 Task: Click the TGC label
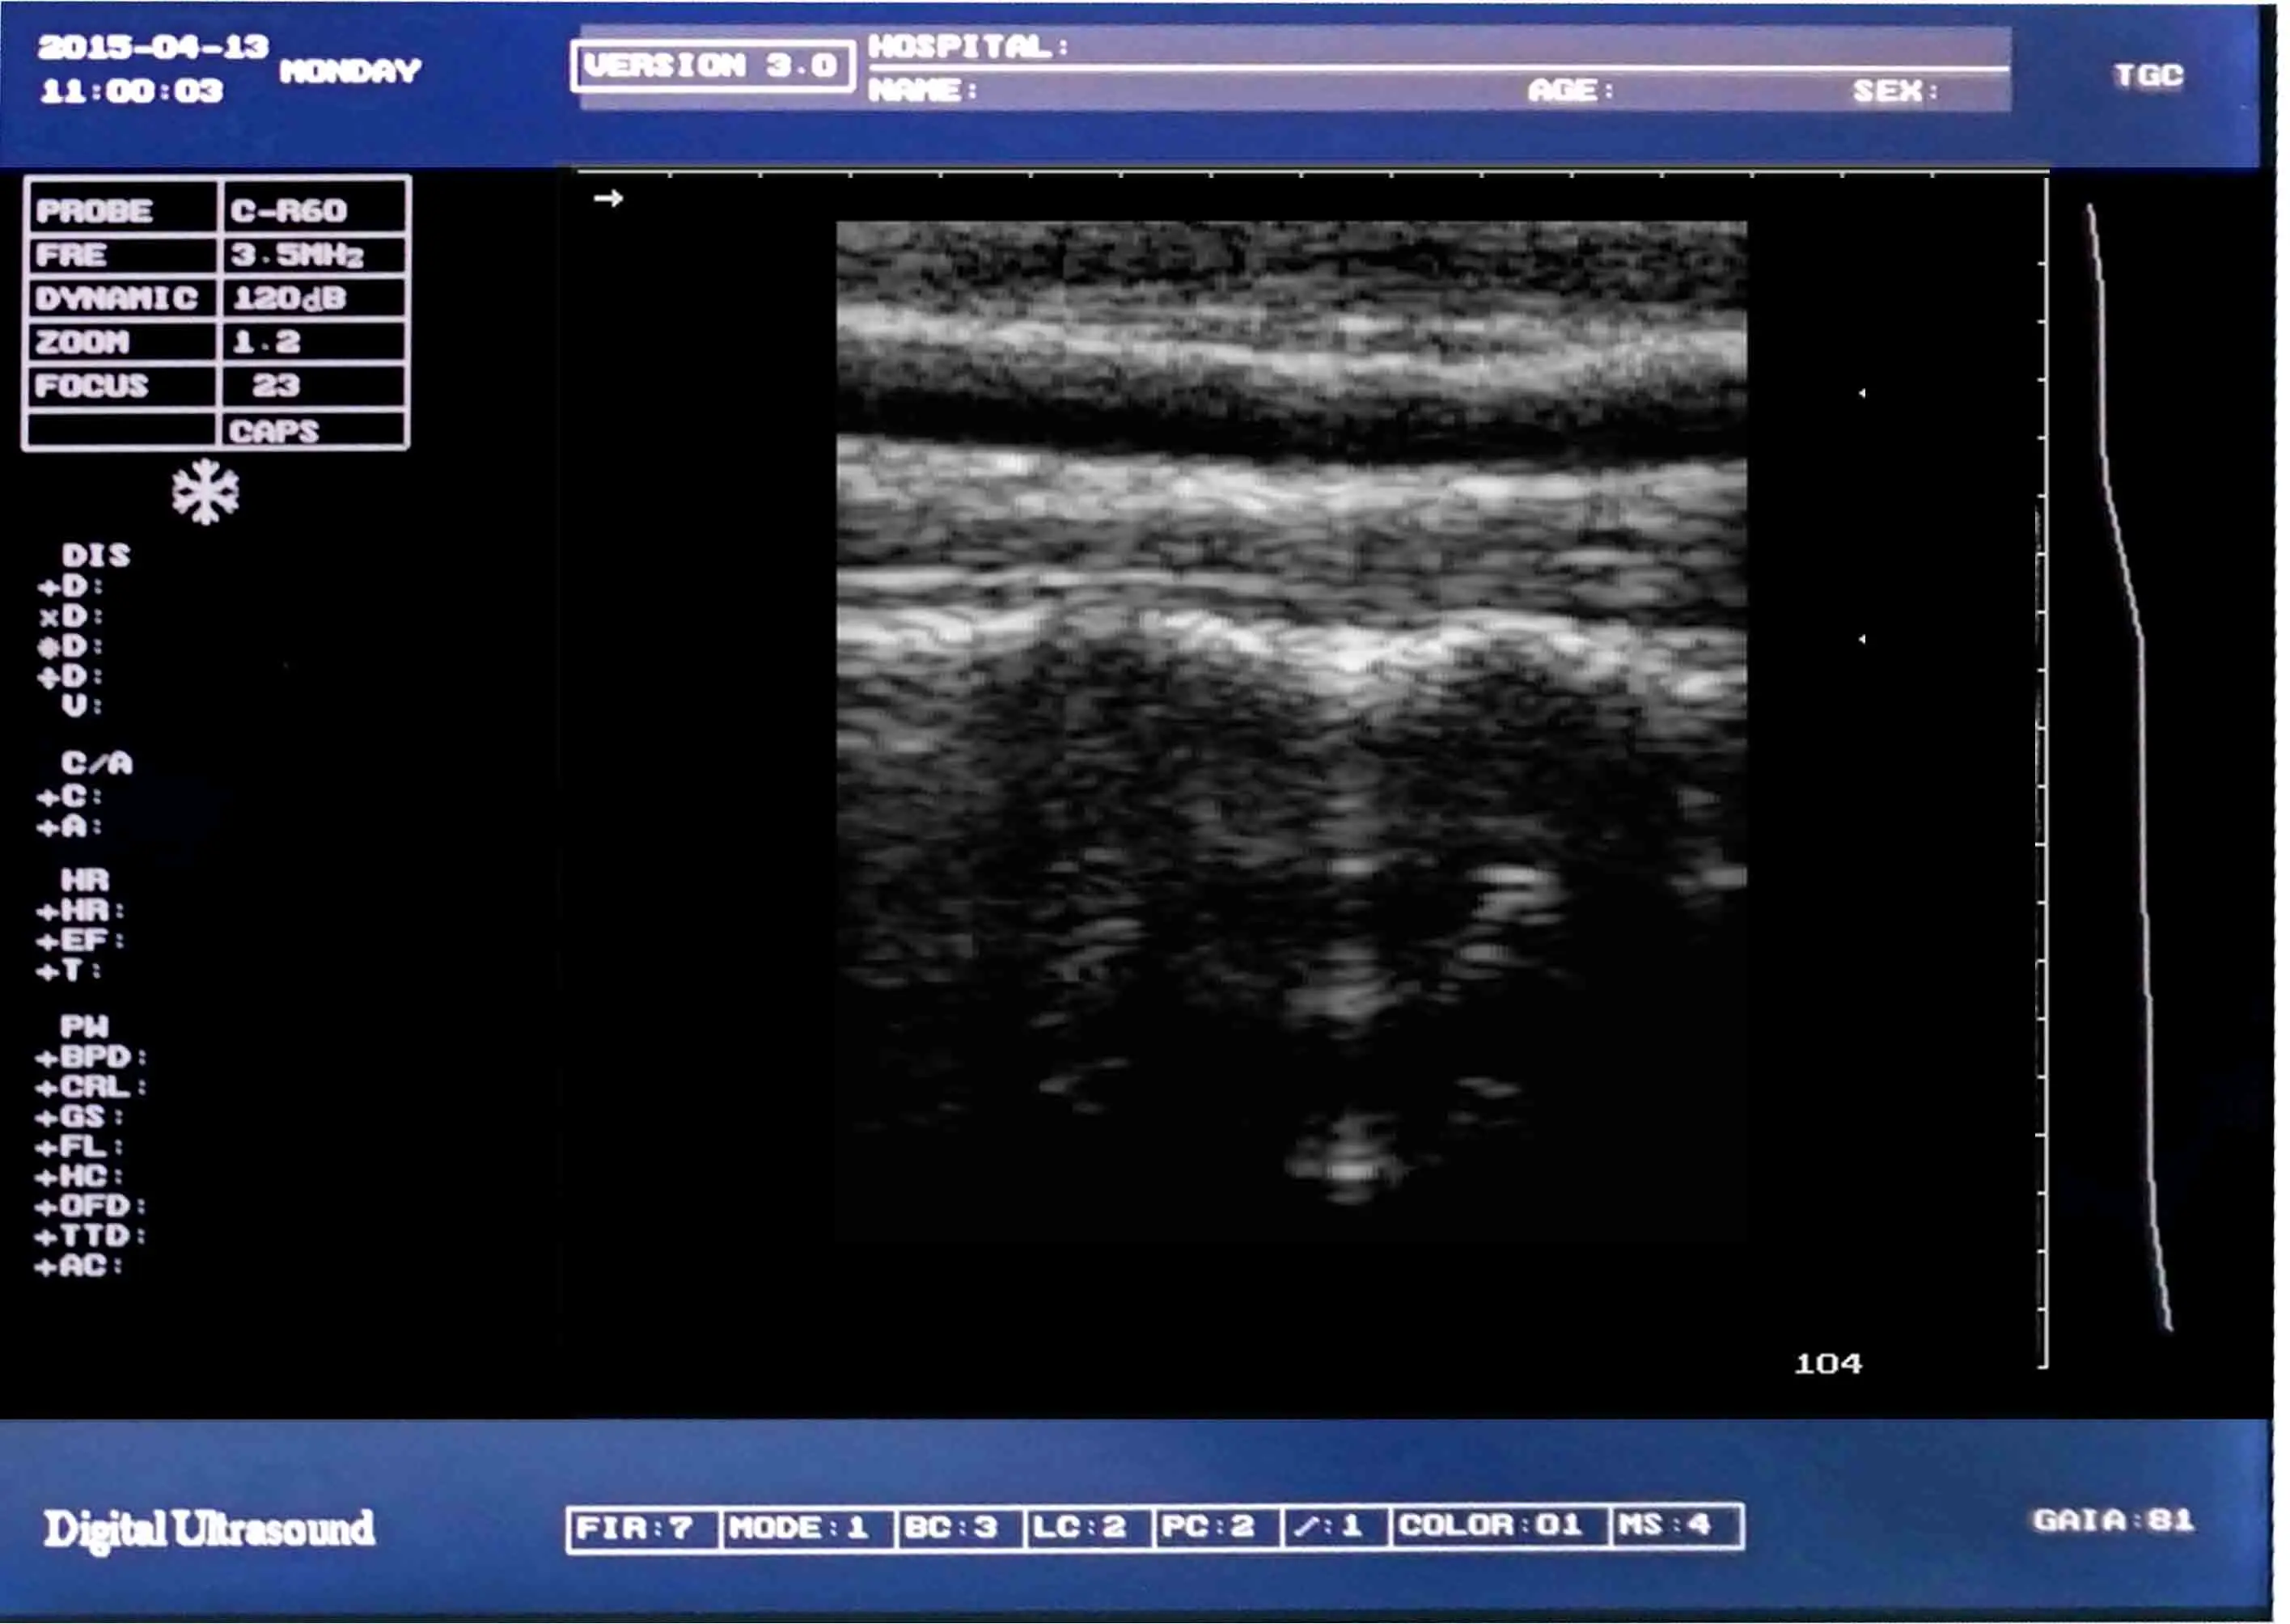2148,75
